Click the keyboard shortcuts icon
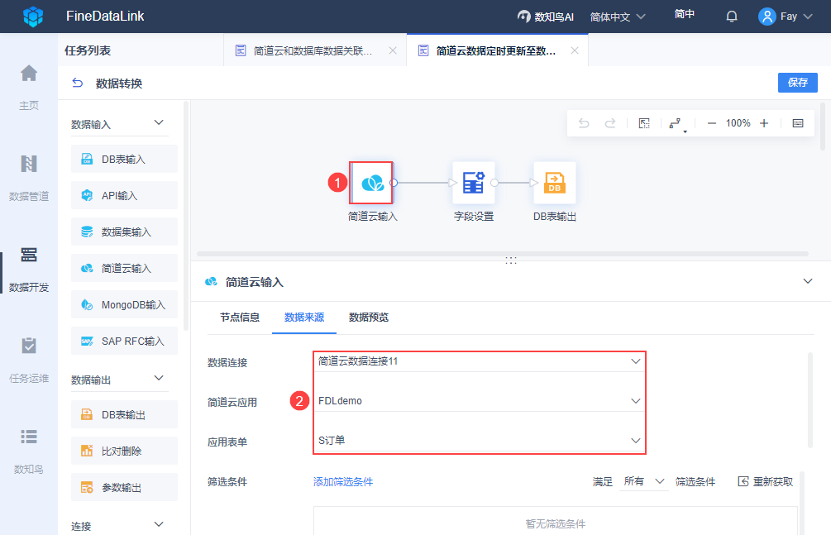 pos(798,123)
